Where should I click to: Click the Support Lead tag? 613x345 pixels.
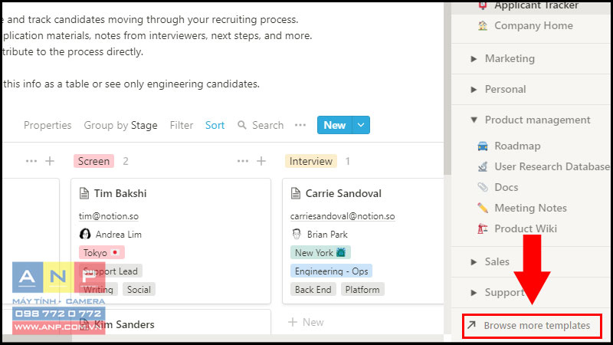pos(110,271)
